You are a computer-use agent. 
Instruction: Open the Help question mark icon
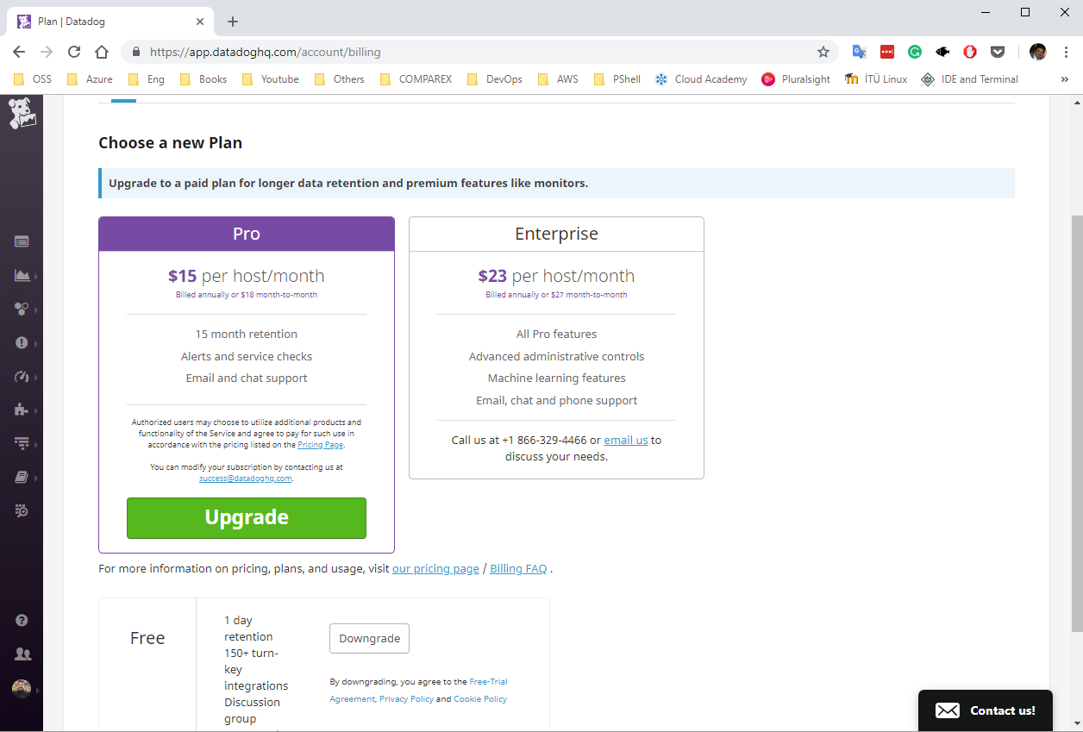tap(22, 621)
